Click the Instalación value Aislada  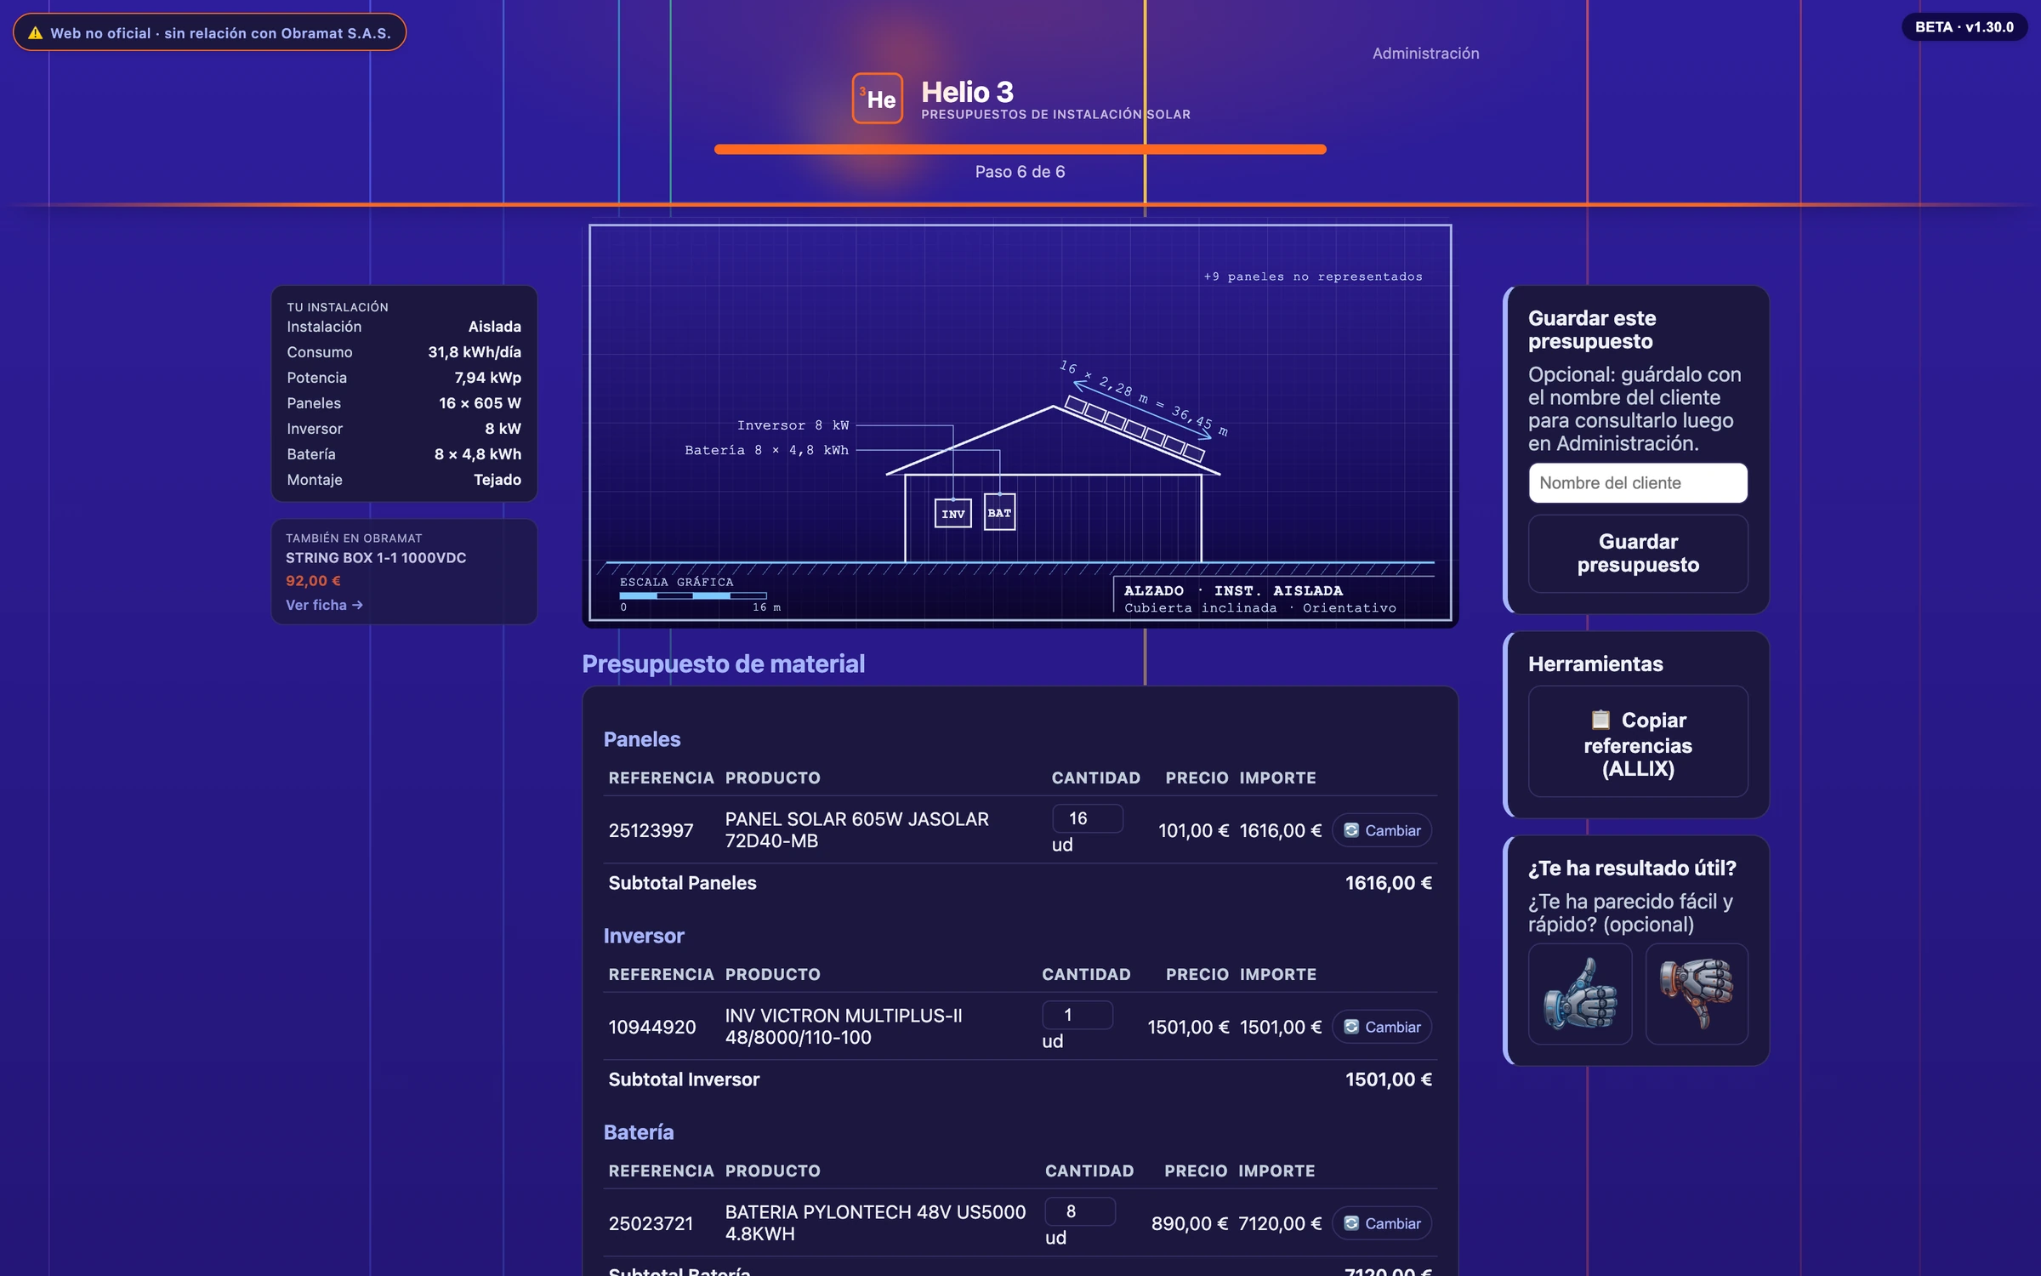(x=495, y=327)
